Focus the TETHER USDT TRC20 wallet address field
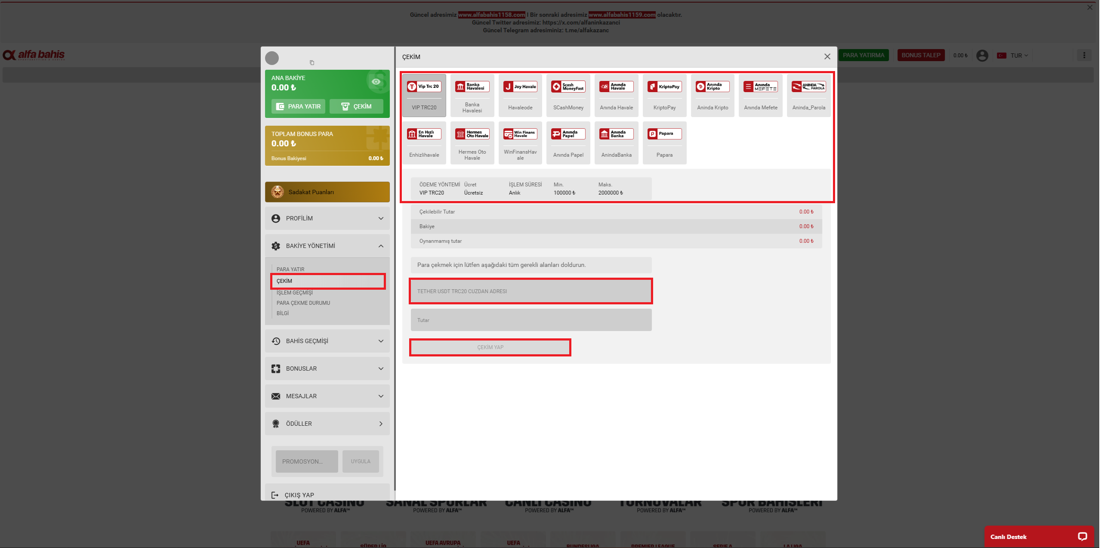Screen dimensions: 1101x548 531,291
